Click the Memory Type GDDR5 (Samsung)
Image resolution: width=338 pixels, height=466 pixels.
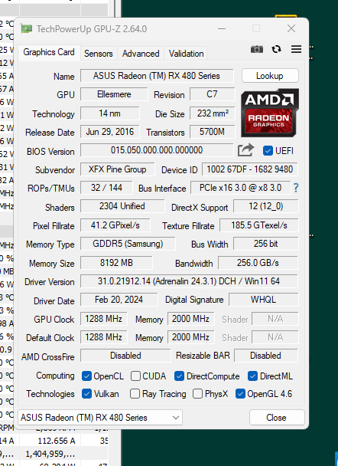coord(128,244)
